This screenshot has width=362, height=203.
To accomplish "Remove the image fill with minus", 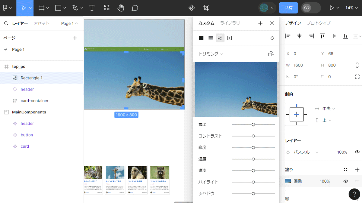I will point(357,181).
